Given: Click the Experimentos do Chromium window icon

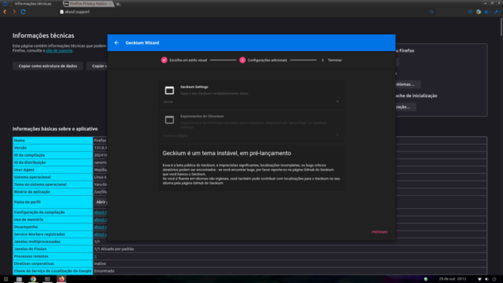Looking at the screenshot, I should tap(169, 119).
